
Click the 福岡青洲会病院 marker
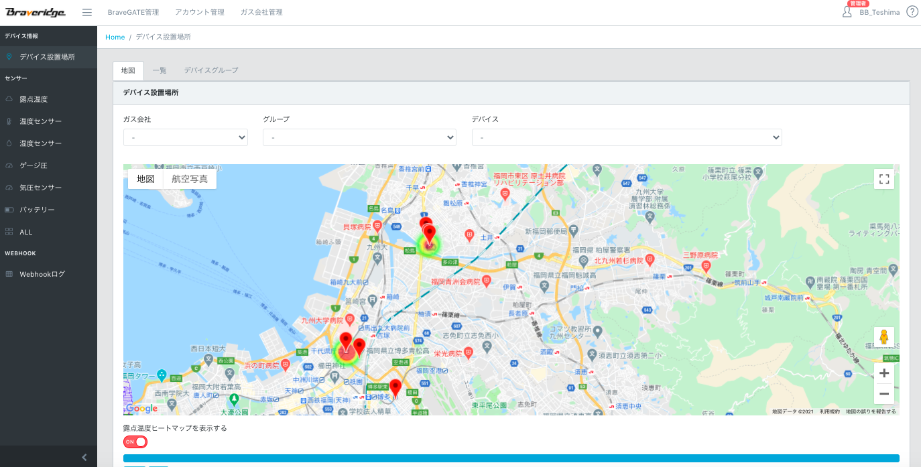coord(487,281)
